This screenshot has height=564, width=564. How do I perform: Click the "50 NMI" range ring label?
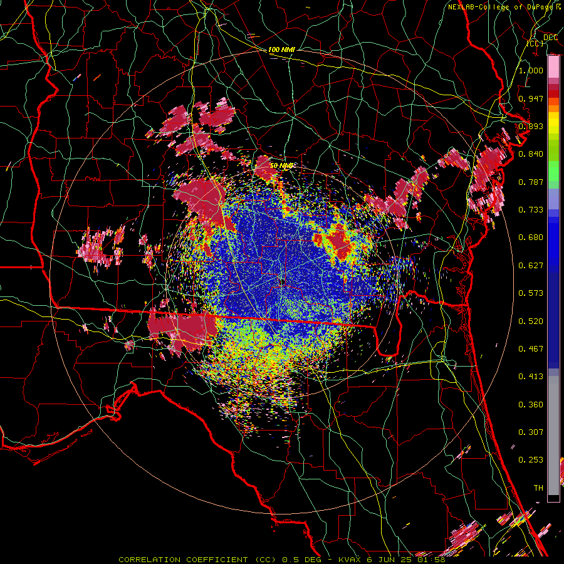click(x=282, y=165)
